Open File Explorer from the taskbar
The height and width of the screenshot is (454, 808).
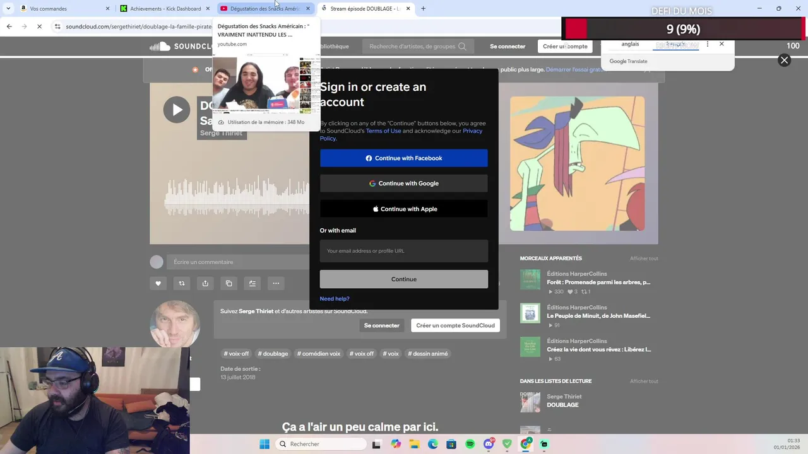414,444
